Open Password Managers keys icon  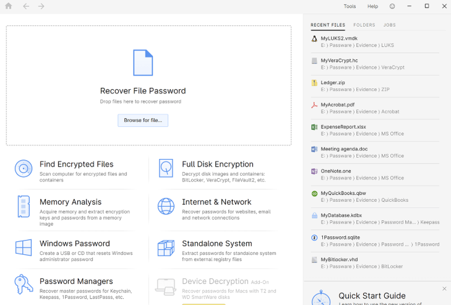pyautogui.click(x=24, y=285)
